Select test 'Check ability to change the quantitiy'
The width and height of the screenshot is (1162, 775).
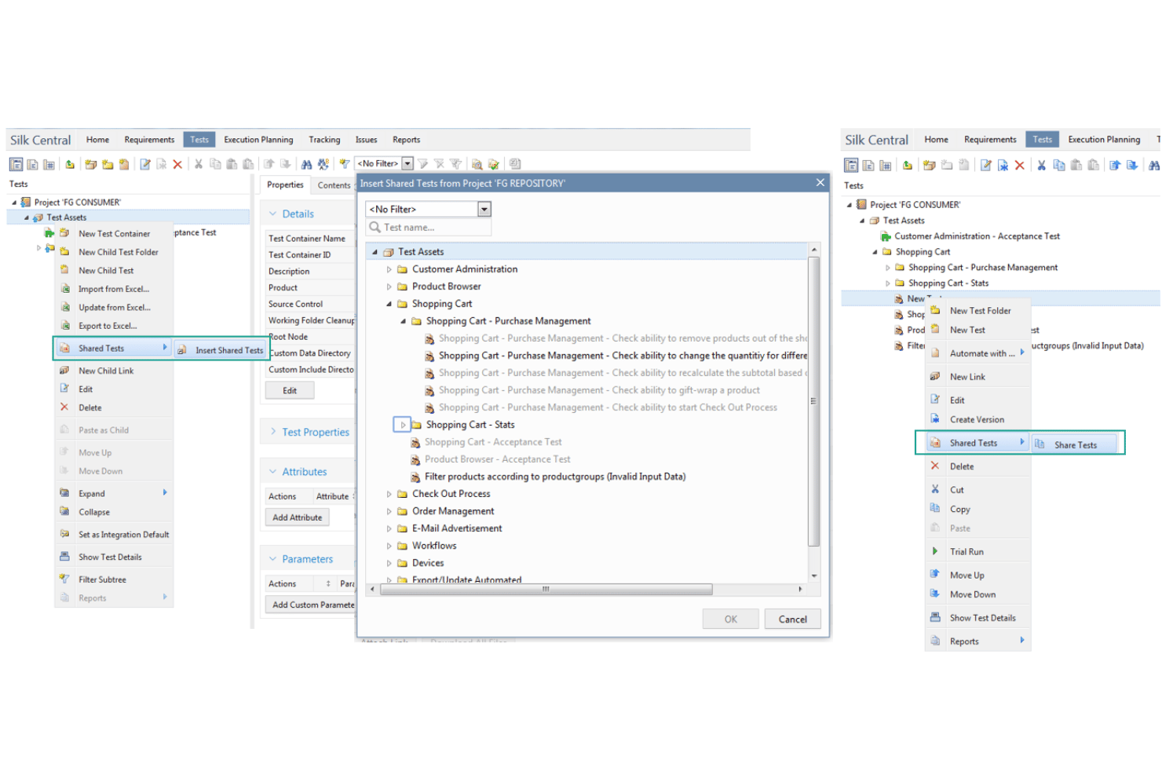pos(623,356)
